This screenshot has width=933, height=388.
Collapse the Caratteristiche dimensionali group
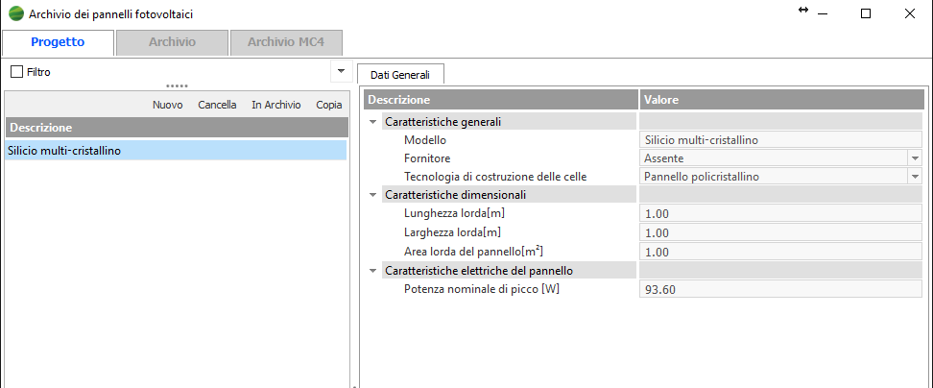(x=371, y=195)
